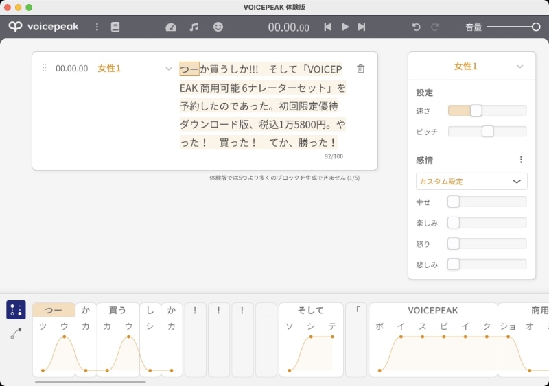Screen dimensions: 549x386
Task: Click the 感情 section heading
Action: [x=424, y=160]
